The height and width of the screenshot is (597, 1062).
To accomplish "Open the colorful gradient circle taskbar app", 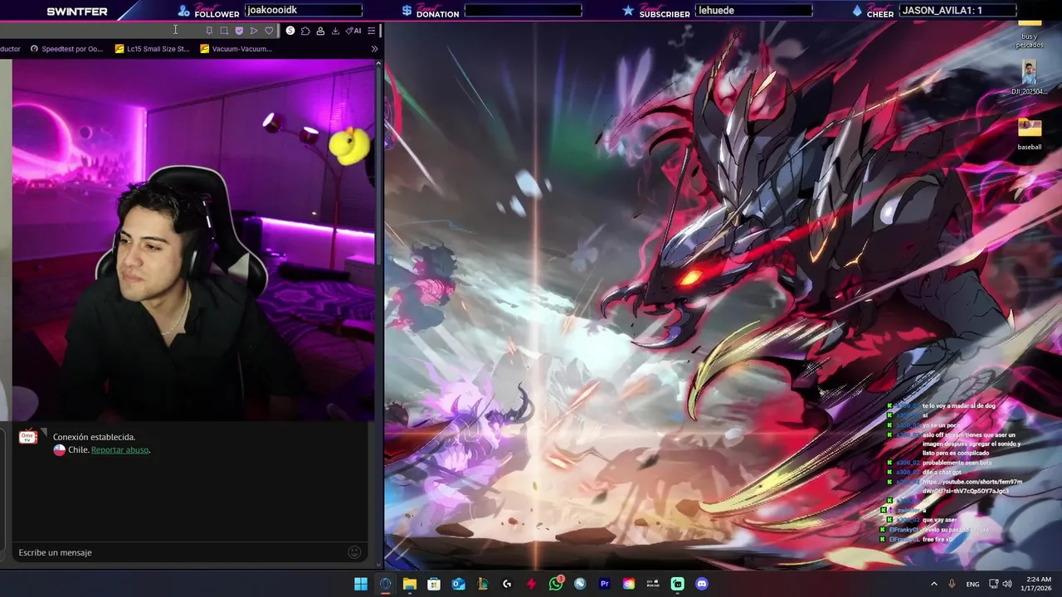I will tap(629, 584).
